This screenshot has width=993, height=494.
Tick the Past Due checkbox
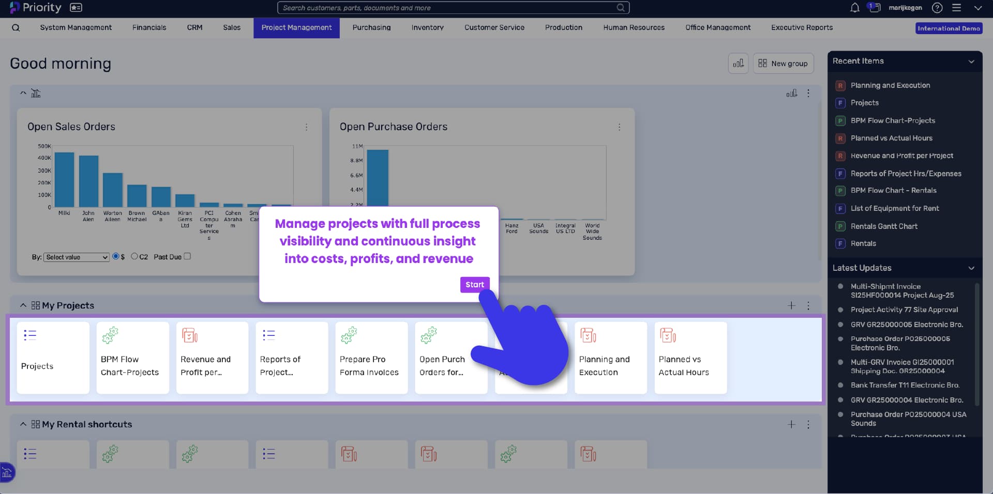187,256
